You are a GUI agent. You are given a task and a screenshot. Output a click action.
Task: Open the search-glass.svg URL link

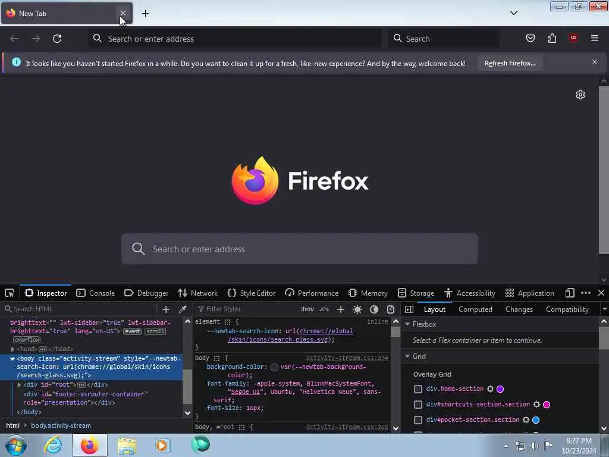(290, 336)
